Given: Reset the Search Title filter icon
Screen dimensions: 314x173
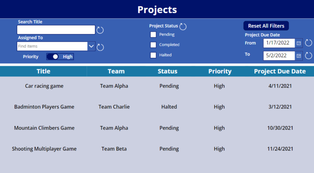Looking at the screenshot, I should click(100, 30).
